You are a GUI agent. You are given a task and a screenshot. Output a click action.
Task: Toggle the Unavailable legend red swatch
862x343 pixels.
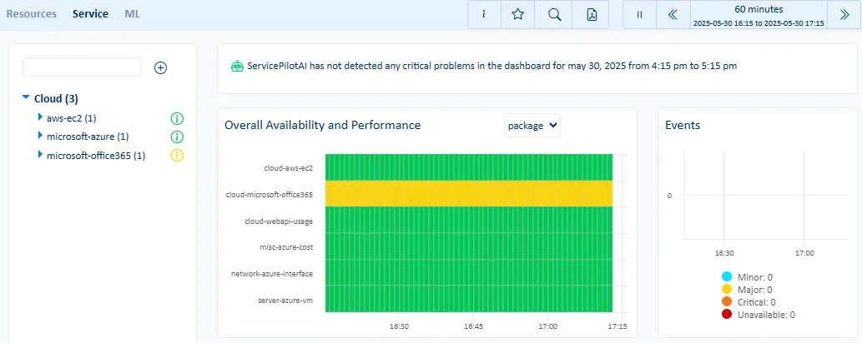coord(726,315)
